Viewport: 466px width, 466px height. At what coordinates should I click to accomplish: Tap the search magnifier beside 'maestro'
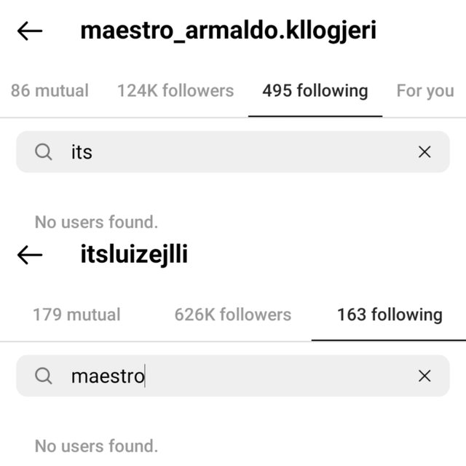[44, 376]
